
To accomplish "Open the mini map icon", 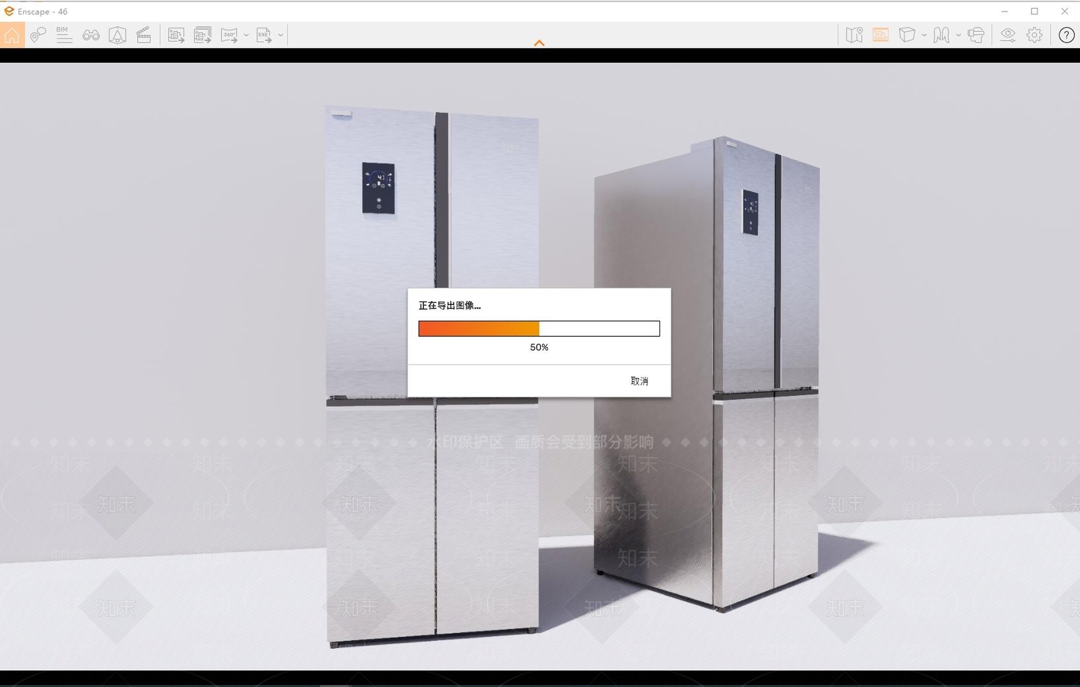I will [x=855, y=35].
